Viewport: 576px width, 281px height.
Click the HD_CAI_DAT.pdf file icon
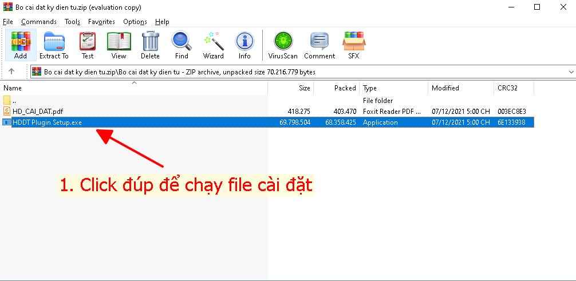[7, 111]
